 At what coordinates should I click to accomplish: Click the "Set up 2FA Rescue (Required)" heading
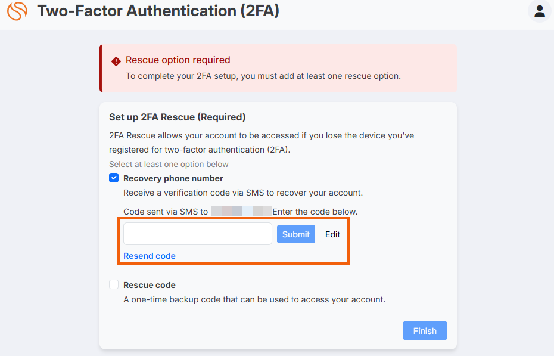point(177,117)
